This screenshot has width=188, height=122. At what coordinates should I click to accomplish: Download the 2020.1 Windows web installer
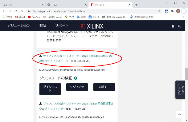76,58
